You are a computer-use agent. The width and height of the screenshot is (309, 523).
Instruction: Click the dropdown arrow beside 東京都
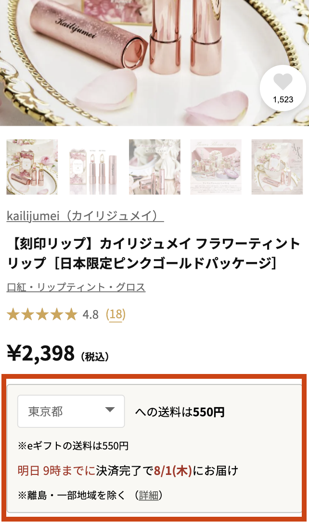pyautogui.click(x=110, y=410)
